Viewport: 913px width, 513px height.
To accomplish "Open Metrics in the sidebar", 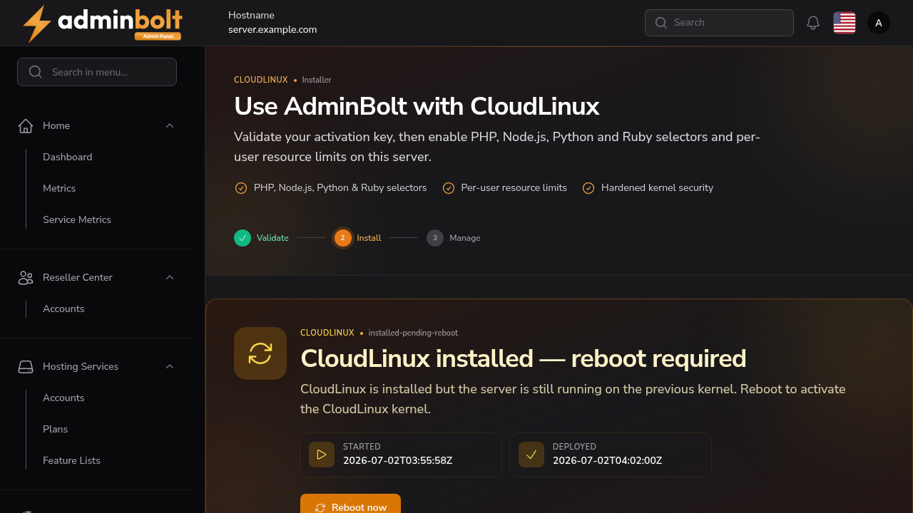I will tap(59, 188).
